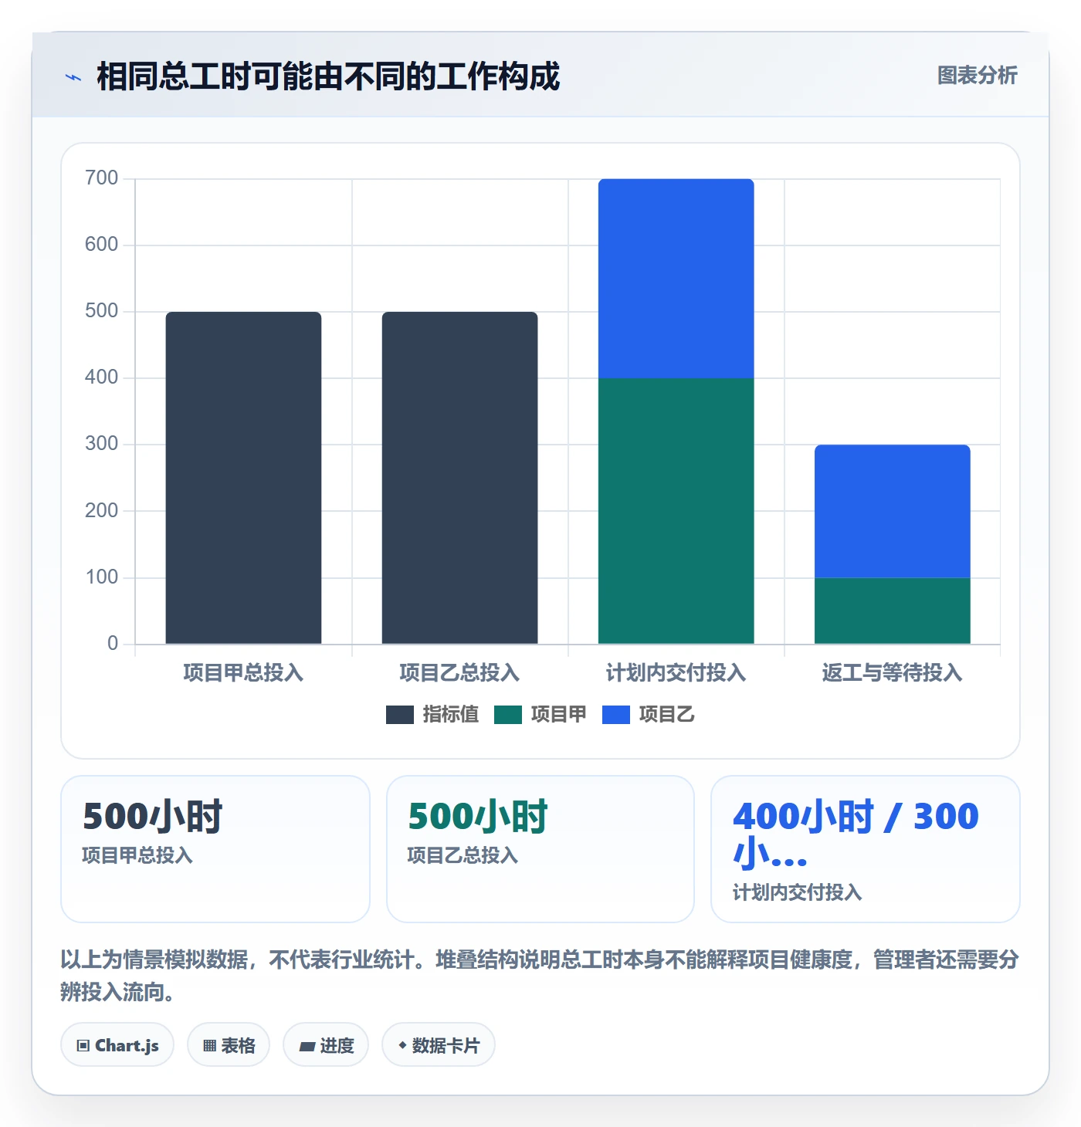The height and width of the screenshot is (1127, 1081).
Task: Select the 项目甲总投入 dark bar
Action: [x=243, y=478]
